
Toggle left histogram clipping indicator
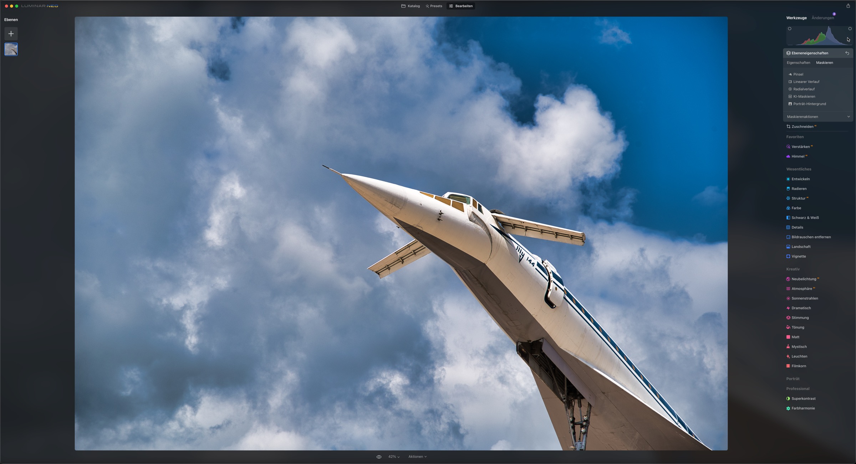(790, 29)
